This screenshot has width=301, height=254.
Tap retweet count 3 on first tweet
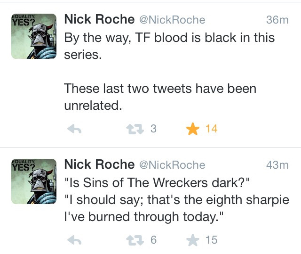click(153, 129)
